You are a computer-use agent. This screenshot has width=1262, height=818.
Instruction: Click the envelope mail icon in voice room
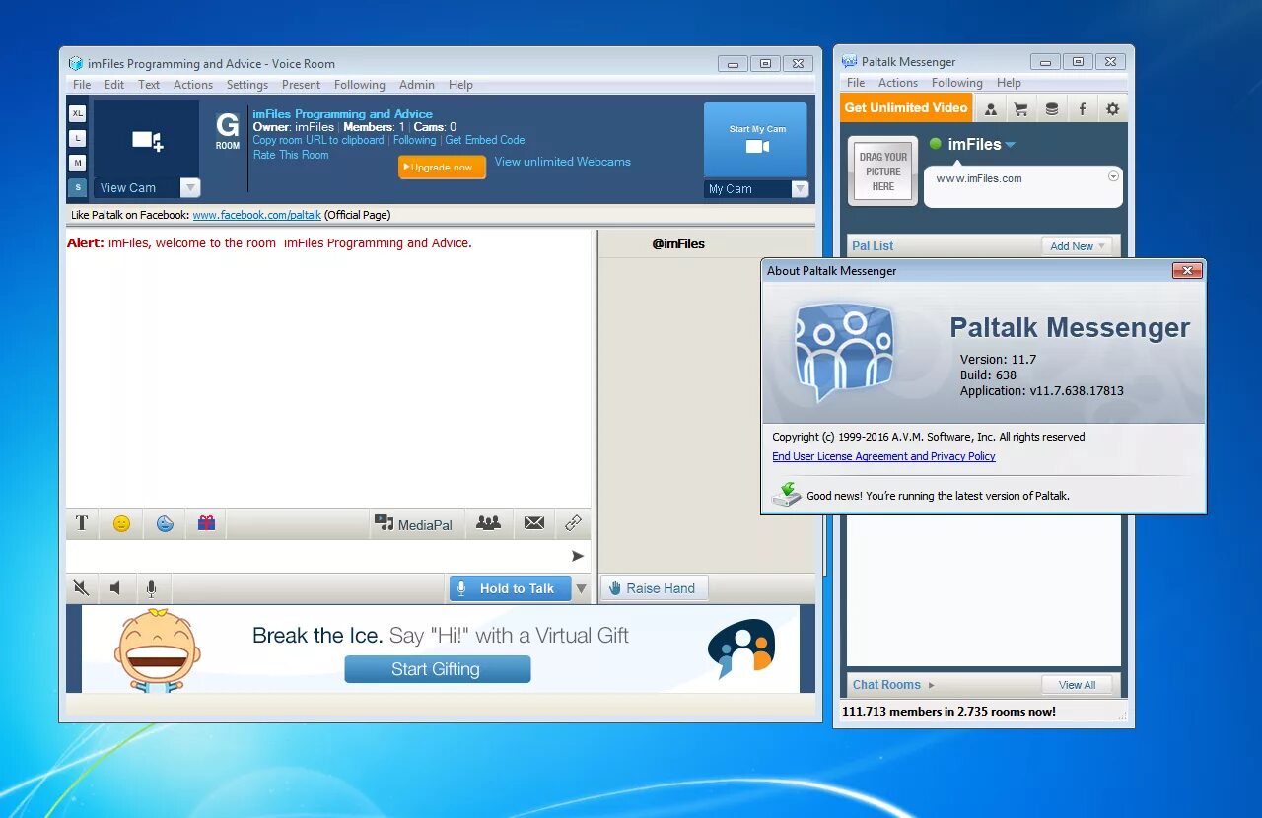coord(534,523)
